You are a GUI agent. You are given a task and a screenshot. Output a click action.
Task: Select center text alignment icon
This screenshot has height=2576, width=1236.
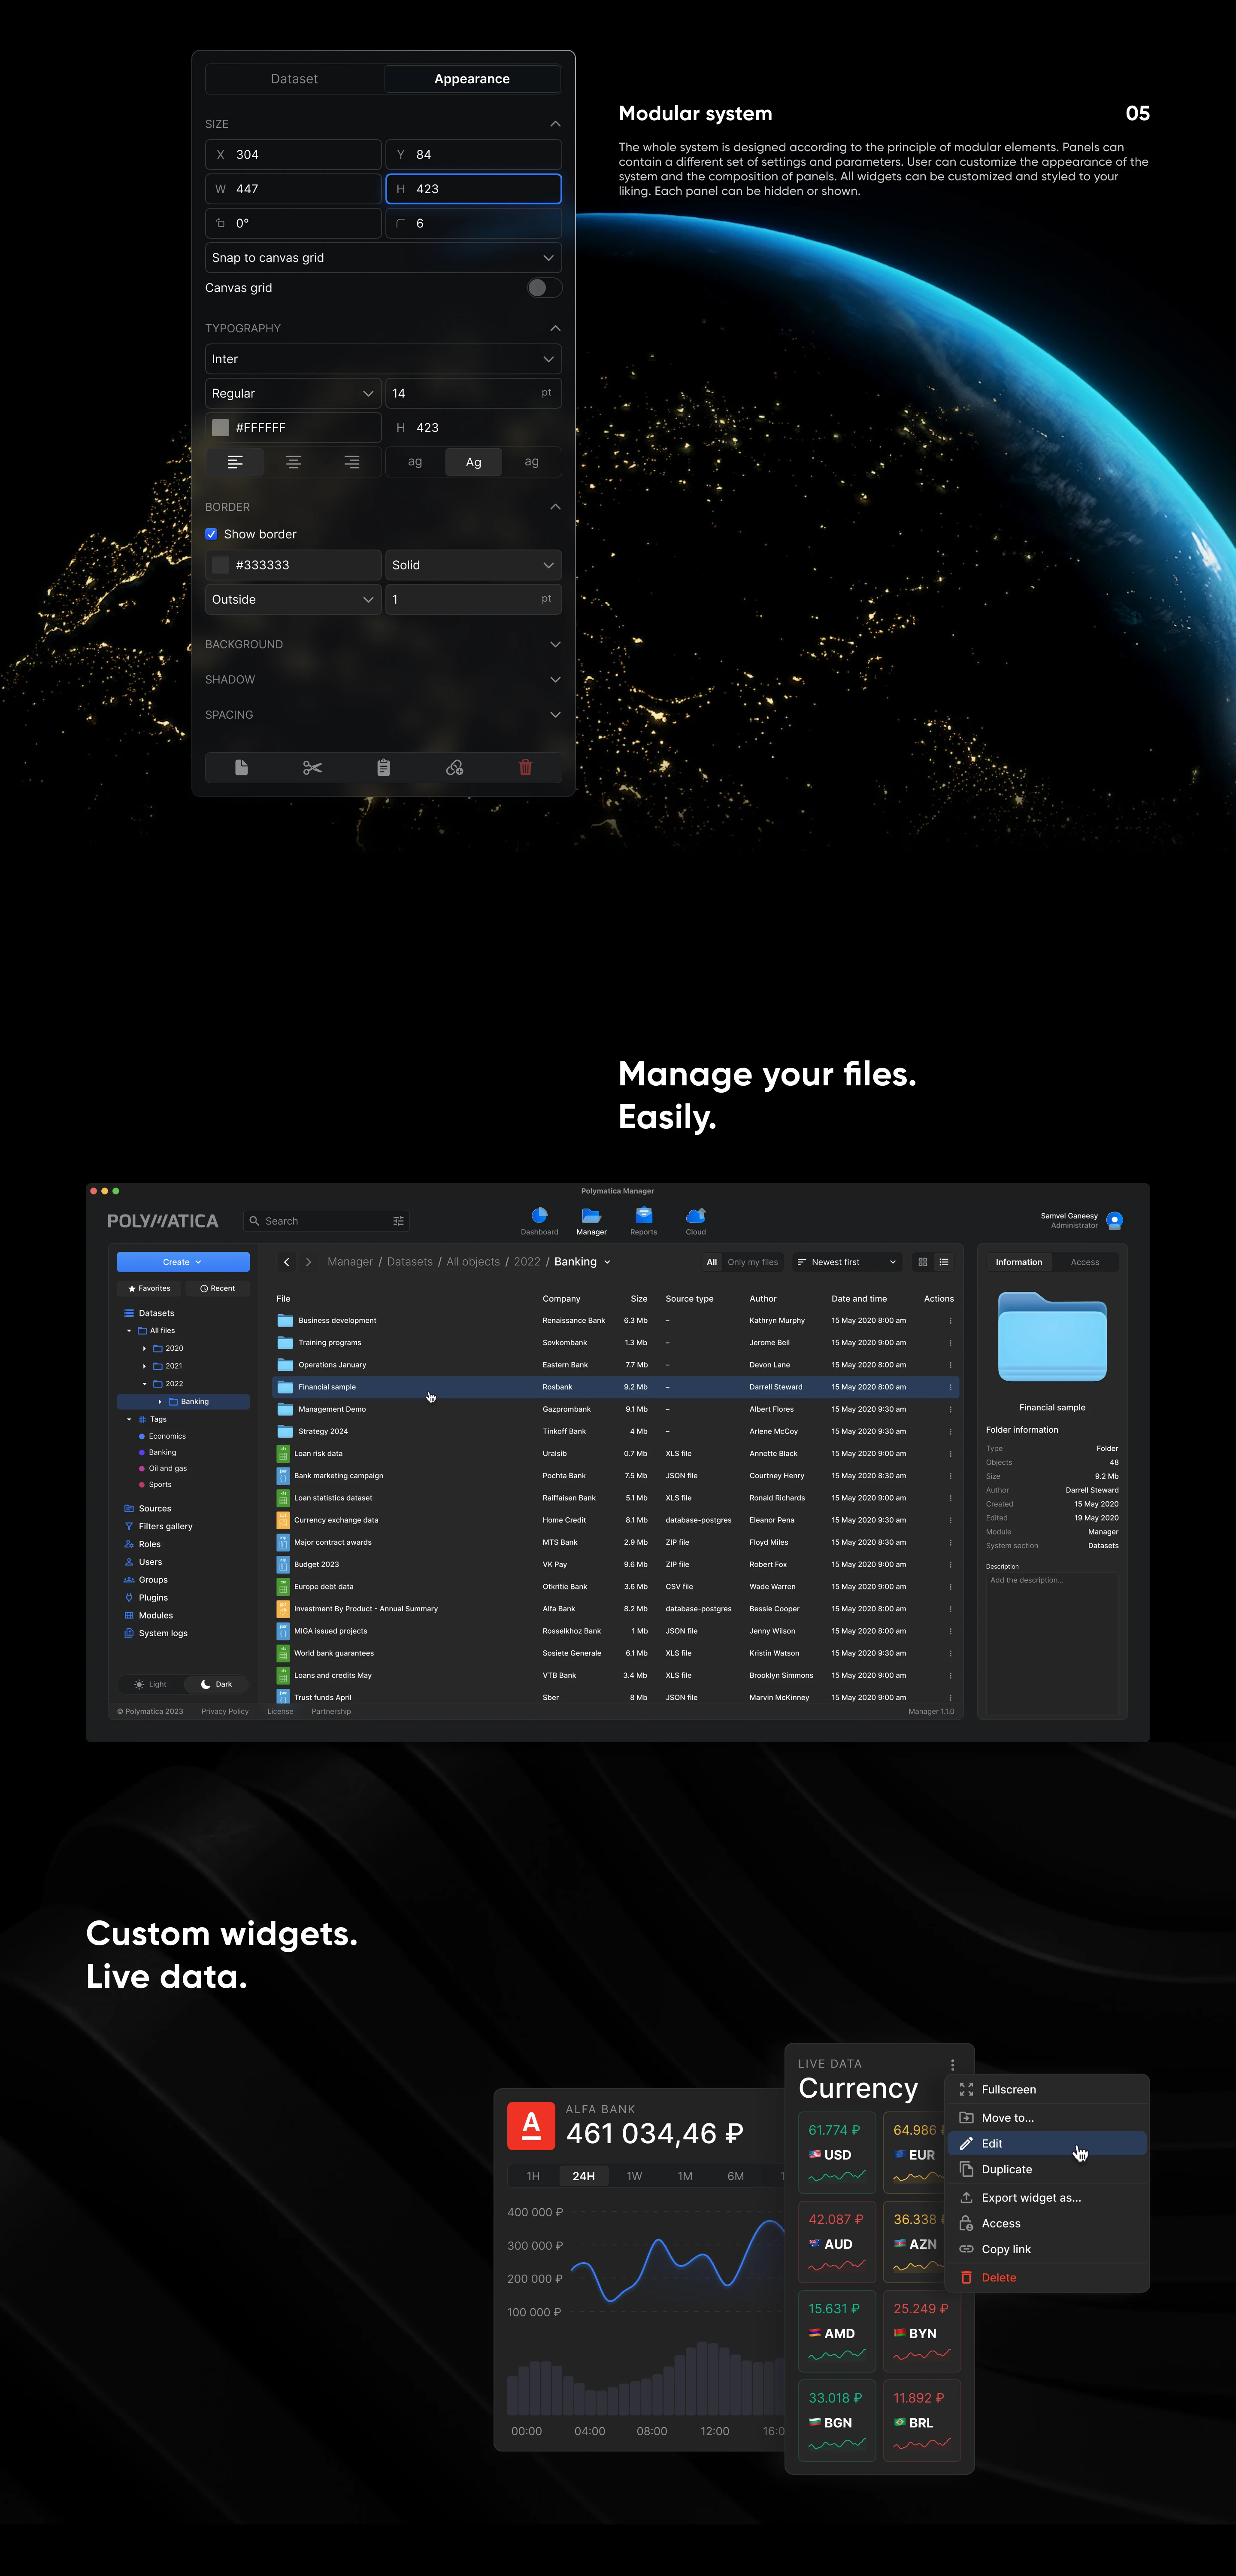click(x=293, y=462)
